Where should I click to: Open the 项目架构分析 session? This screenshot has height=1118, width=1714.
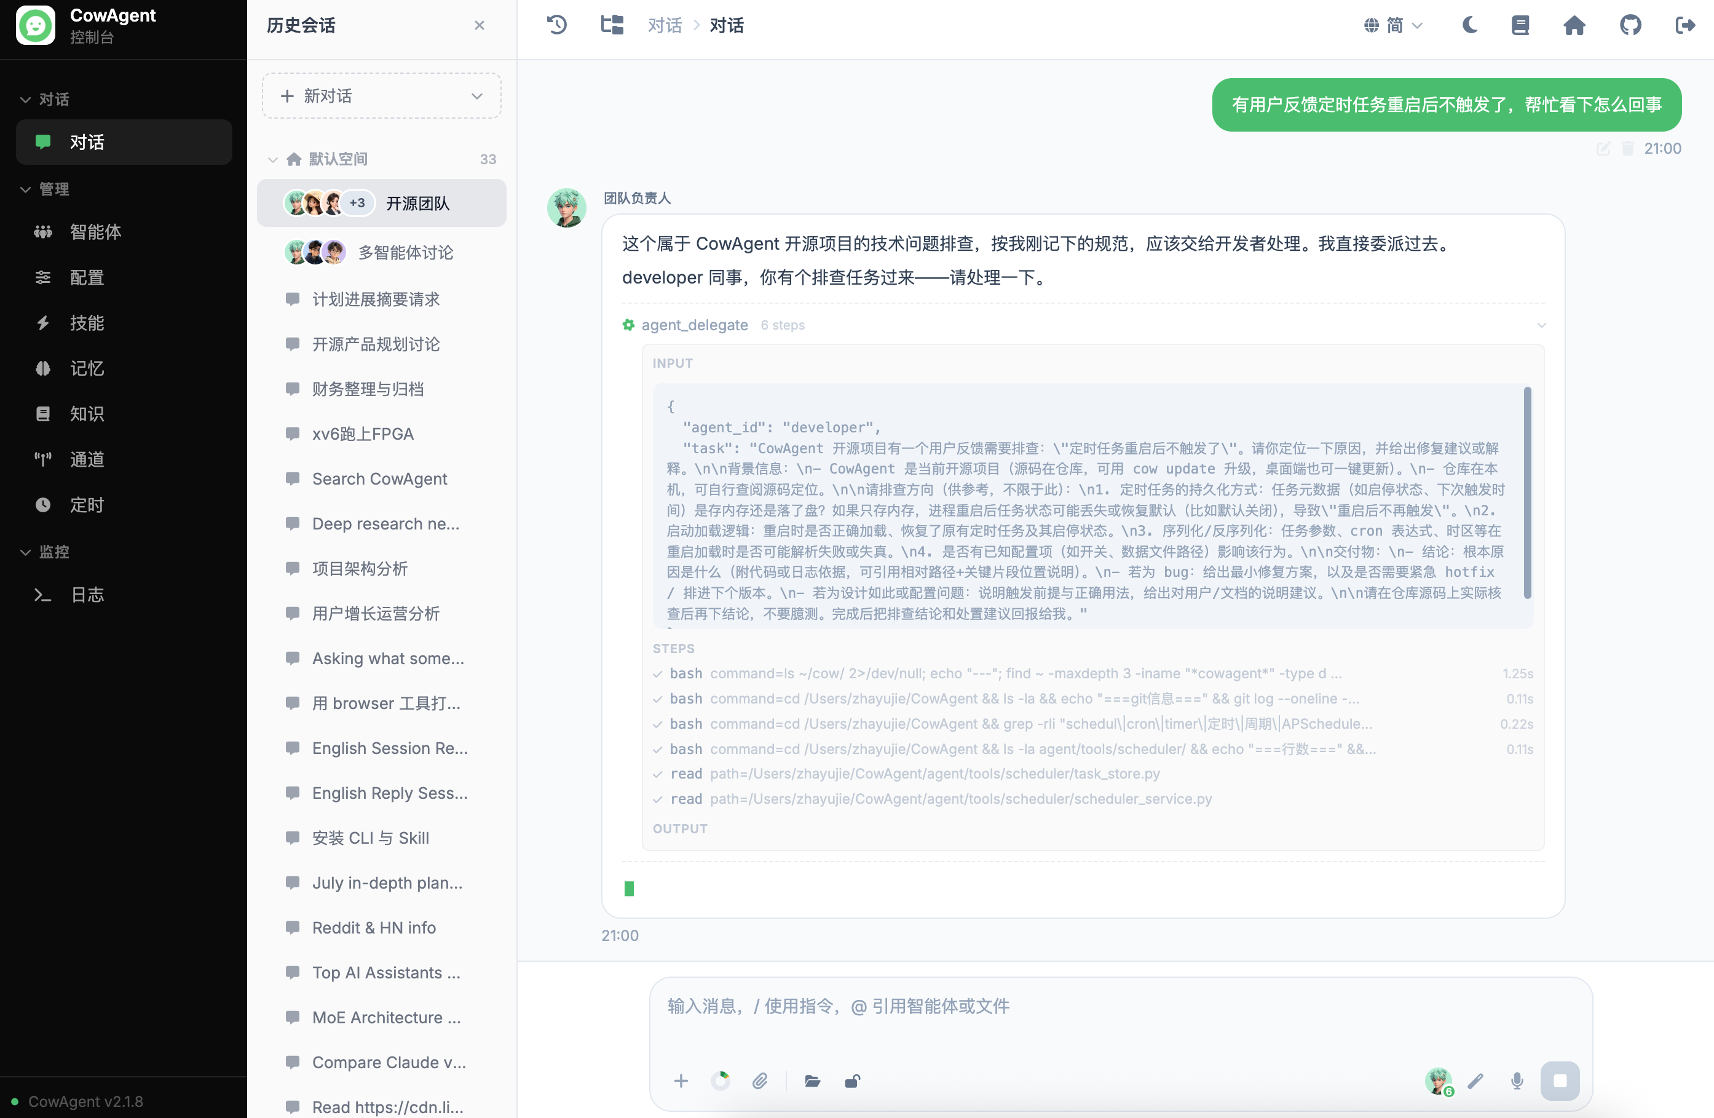tap(382, 569)
